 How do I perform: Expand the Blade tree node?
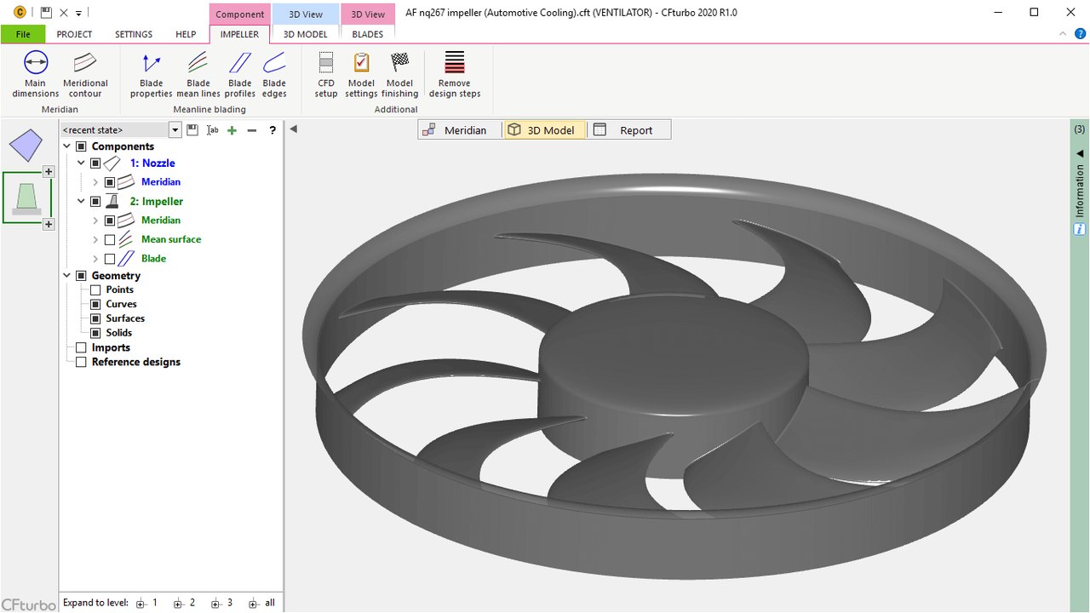tap(95, 259)
